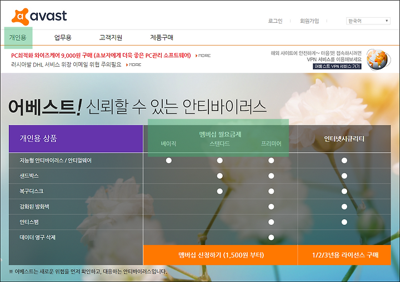Click 프리미어 dot in 데이터 영구 삭제 row
Image resolution: width=400 pixels, height=282 pixels.
pyautogui.click(x=271, y=238)
